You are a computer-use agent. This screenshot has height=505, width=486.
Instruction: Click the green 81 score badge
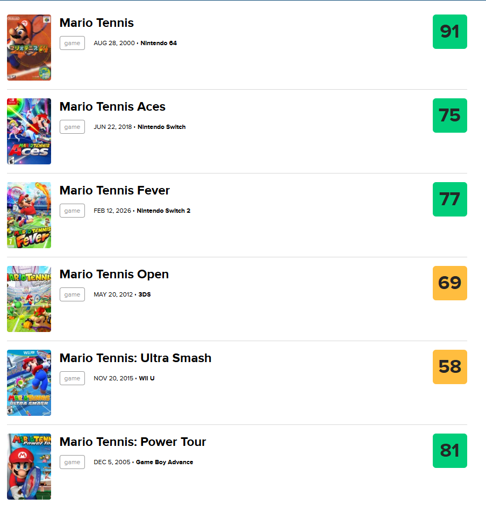coord(449,451)
